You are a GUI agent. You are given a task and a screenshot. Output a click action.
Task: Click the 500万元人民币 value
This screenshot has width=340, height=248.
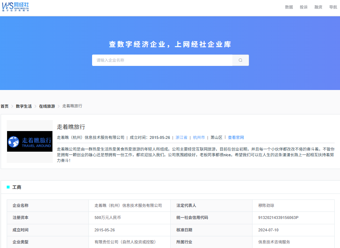pyautogui.click(x=108, y=218)
